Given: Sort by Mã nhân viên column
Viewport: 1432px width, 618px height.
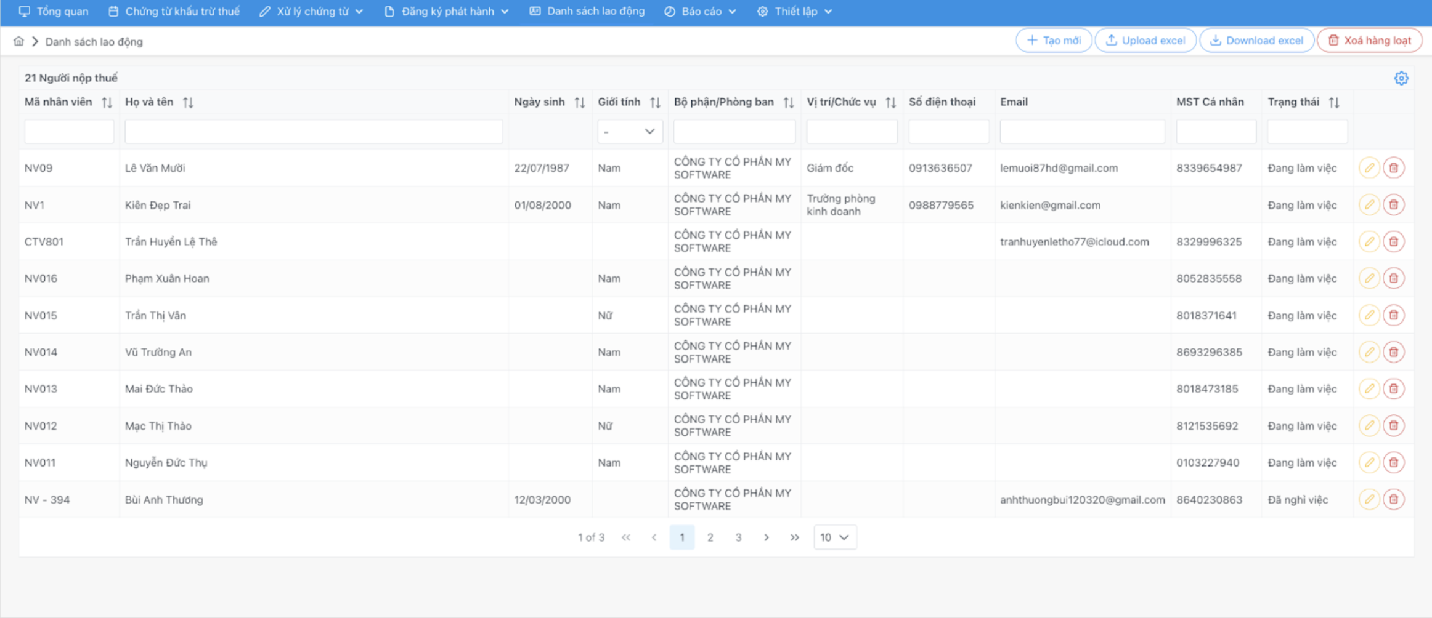Looking at the screenshot, I should pyautogui.click(x=107, y=102).
